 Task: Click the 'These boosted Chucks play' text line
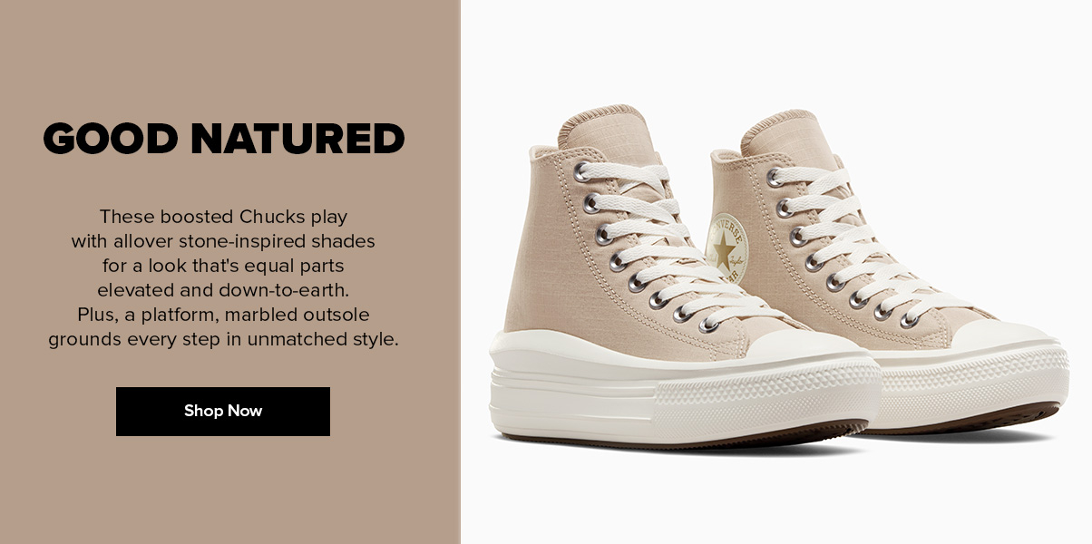click(224, 218)
